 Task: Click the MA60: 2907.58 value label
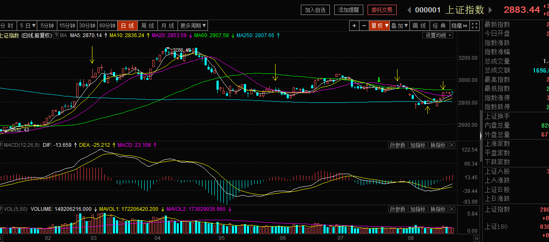coord(211,35)
